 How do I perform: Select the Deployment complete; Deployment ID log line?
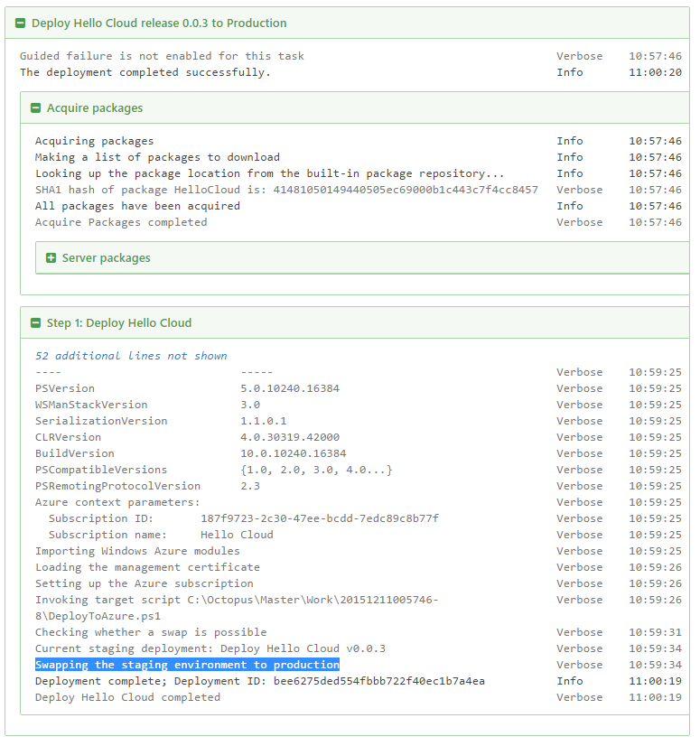point(259,681)
